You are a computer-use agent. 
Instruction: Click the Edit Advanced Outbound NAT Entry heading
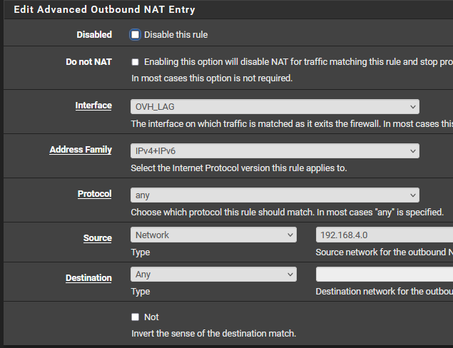(x=104, y=10)
